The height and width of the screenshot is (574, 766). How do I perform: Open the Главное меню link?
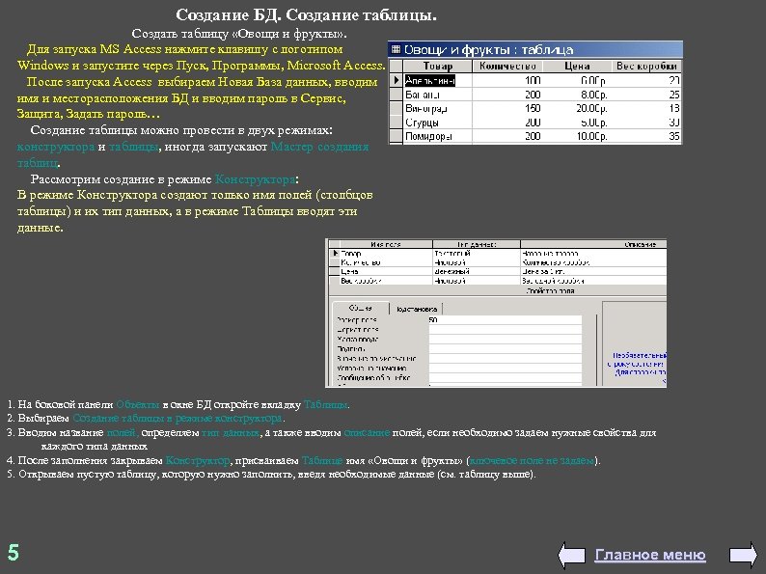coord(650,555)
